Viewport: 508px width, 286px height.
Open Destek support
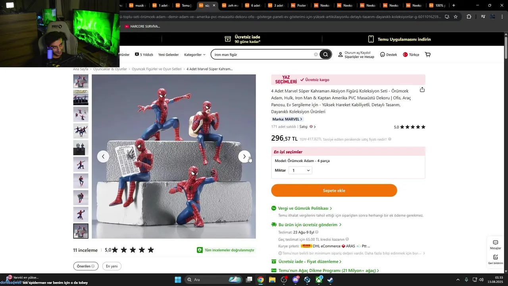point(389,54)
